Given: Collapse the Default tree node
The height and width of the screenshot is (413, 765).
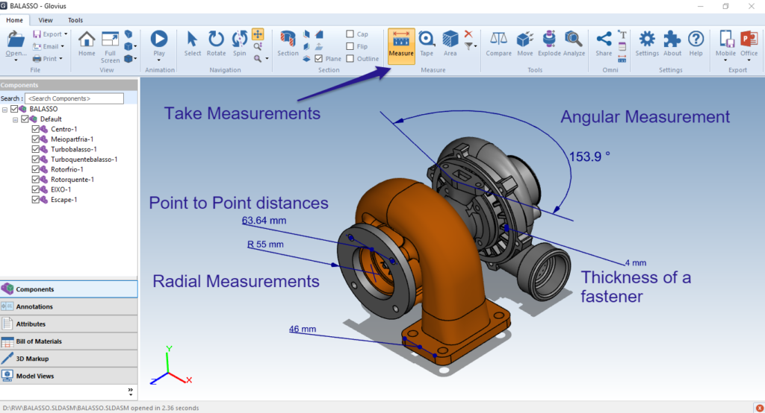Looking at the screenshot, I should (15, 119).
